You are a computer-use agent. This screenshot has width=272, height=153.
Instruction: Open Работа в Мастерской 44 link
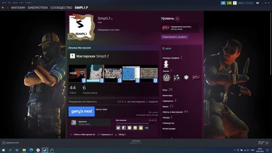pyautogui.click(x=84, y=134)
